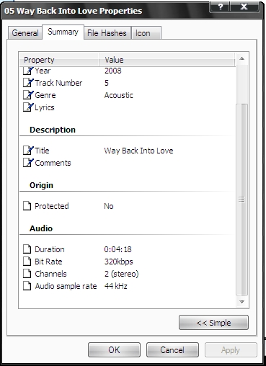
Task: Click the title value Way Back Into Love
Action: click(x=138, y=151)
